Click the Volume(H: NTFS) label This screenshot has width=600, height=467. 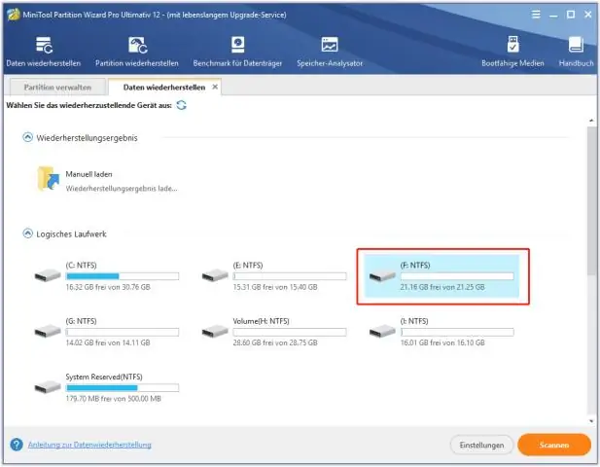click(x=261, y=321)
